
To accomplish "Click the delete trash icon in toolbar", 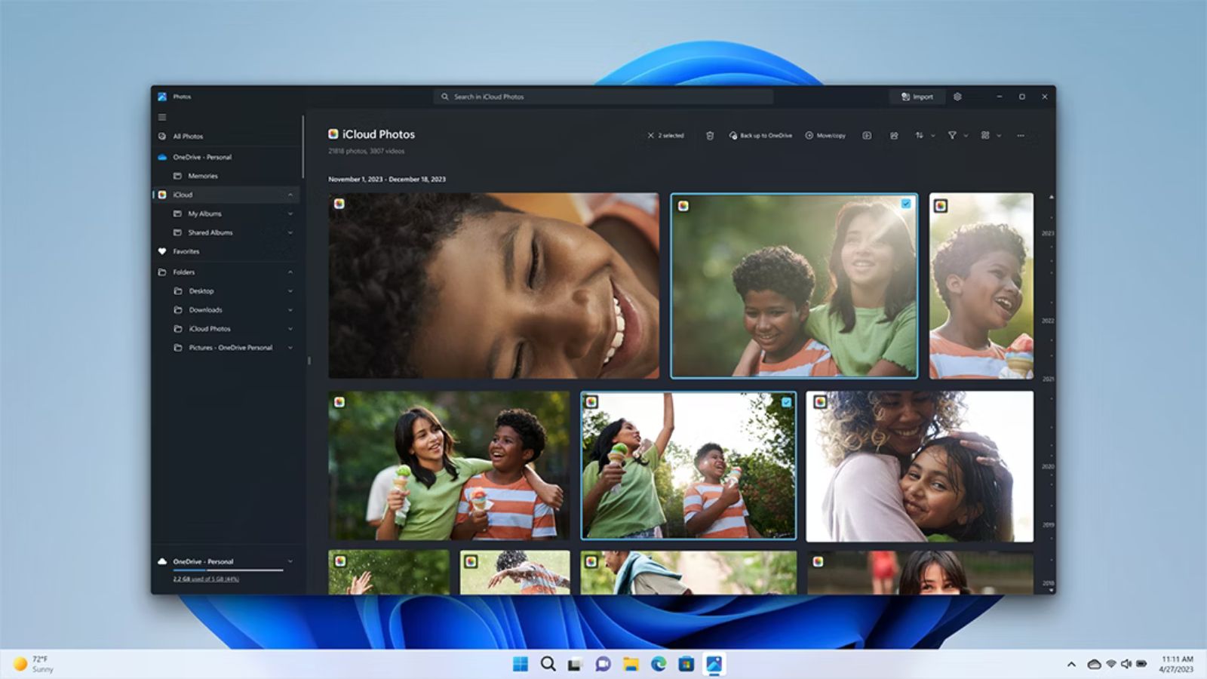I will coord(710,135).
